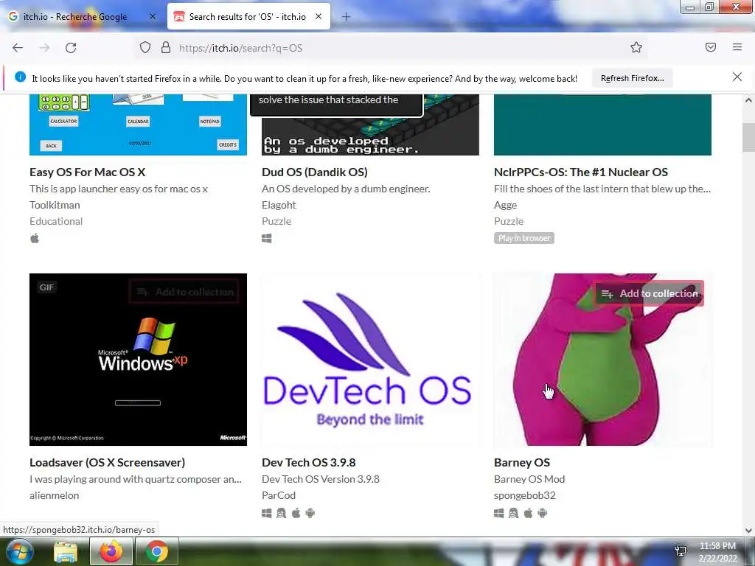The width and height of the screenshot is (755, 566).
Task: Visit the ParCod author page
Action: (x=279, y=495)
